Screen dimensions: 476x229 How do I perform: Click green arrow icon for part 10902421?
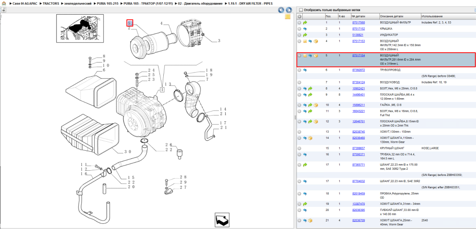coord(310,89)
